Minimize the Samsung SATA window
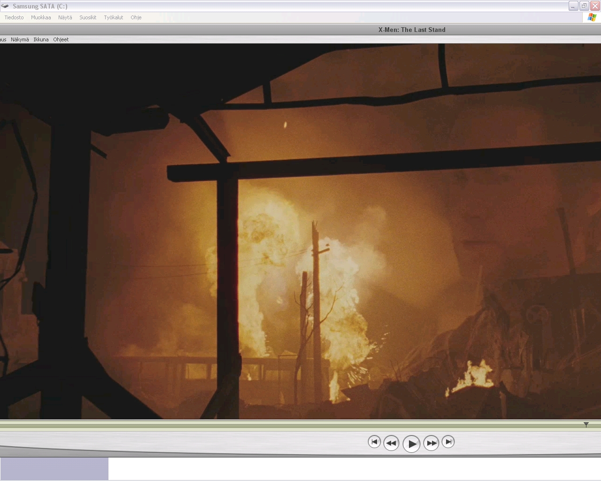Screen dimensions: 601x481 573,6
